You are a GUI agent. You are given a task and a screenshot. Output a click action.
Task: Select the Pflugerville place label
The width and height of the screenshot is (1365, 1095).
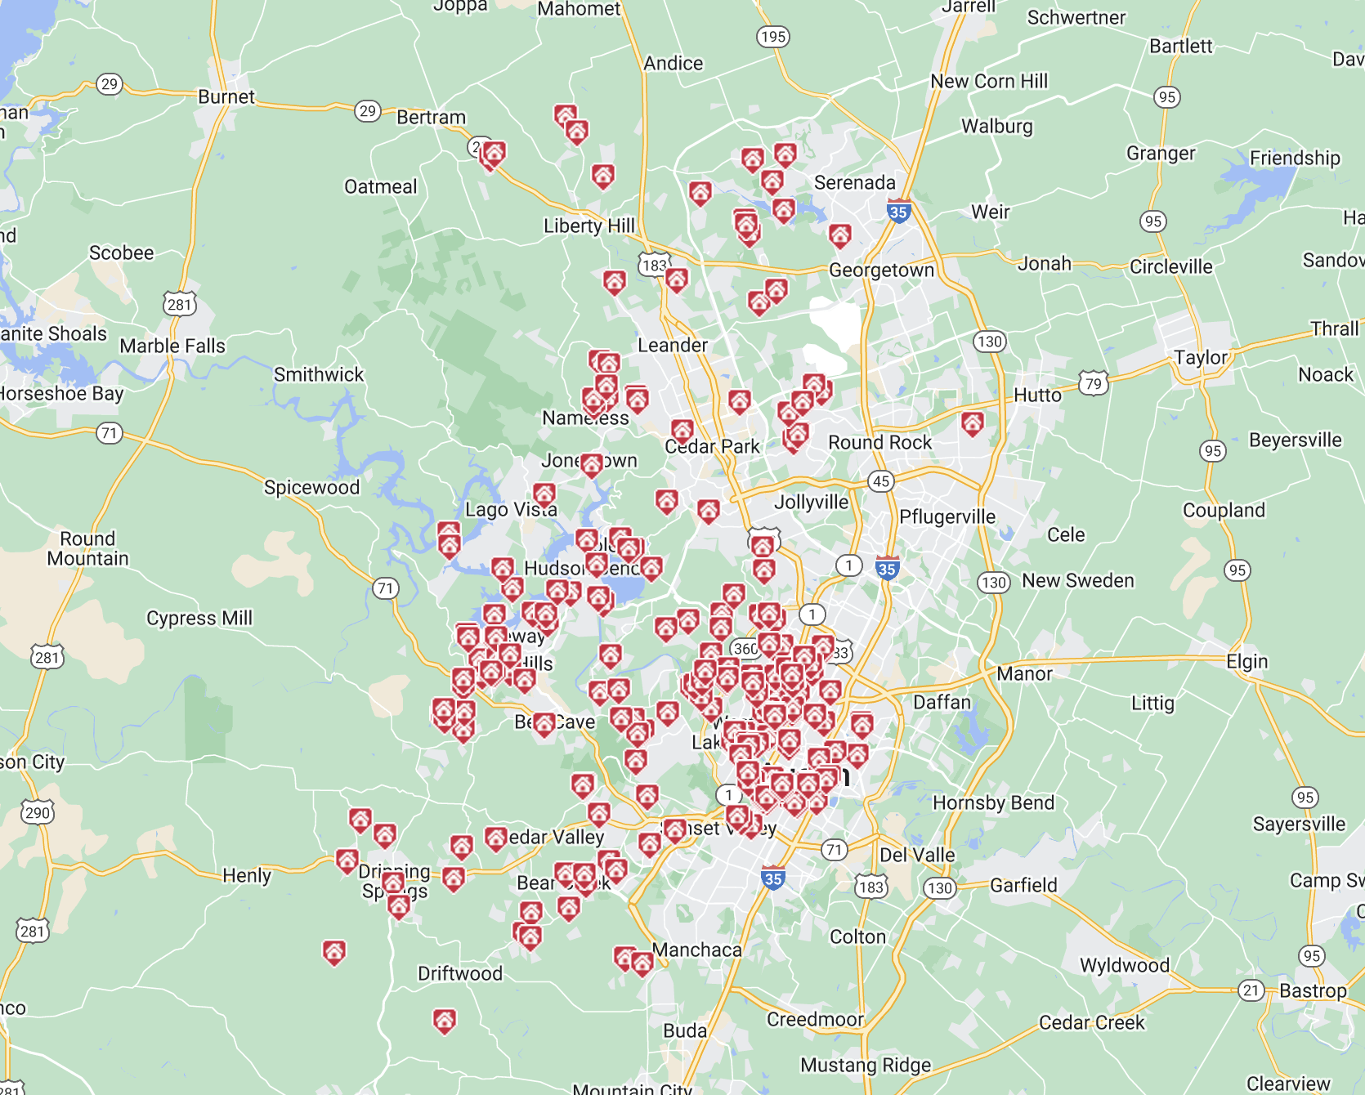point(947,516)
